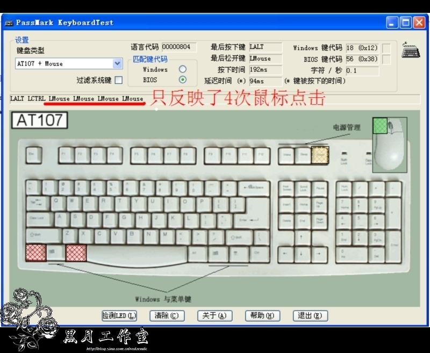Click the green left mouse button indicator
The image size is (430, 353).
pos(380,126)
